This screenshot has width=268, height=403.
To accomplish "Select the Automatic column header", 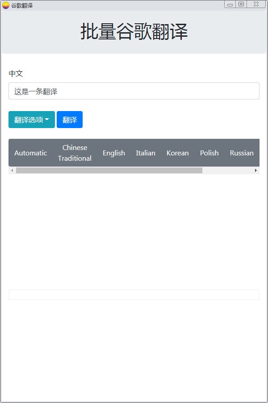I will coord(30,153).
